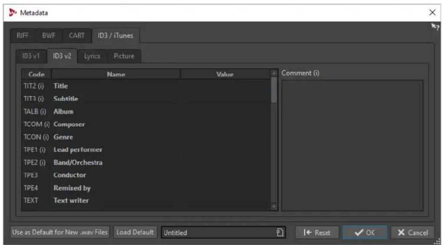Open the Picture sub-tab
The height and width of the screenshot is (245, 442).
click(124, 56)
